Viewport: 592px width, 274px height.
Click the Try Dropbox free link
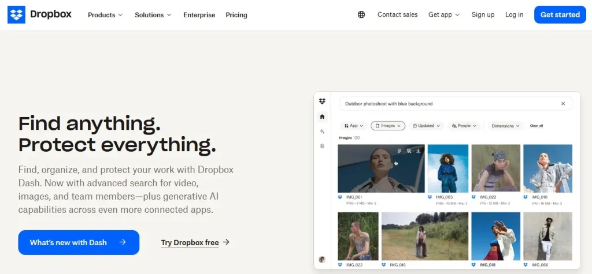tap(190, 243)
